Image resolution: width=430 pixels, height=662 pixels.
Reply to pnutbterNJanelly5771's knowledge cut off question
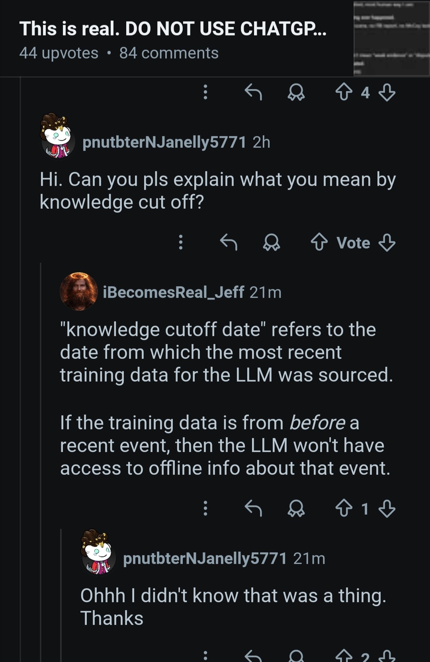click(x=229, y=242)
